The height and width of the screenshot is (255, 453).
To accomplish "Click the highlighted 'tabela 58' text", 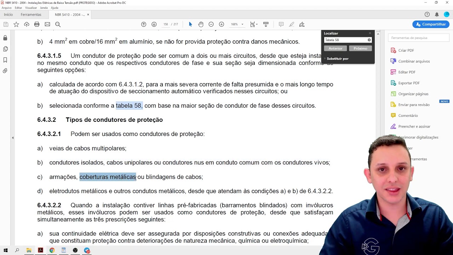I will click(x=129, y=106).
